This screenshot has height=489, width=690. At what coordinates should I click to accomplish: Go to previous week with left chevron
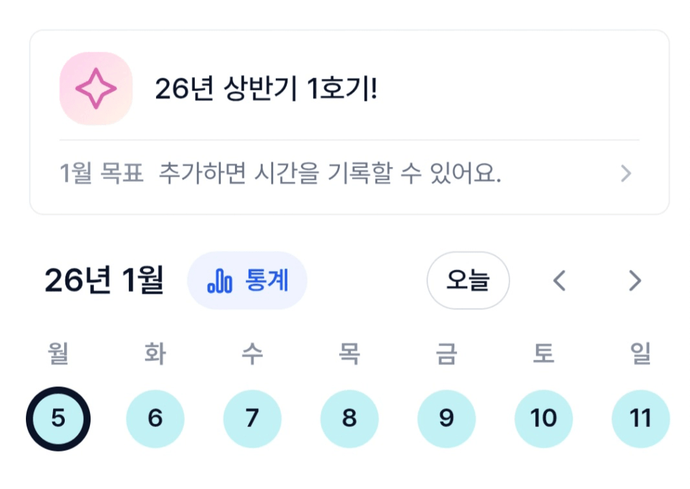(559, 281)
